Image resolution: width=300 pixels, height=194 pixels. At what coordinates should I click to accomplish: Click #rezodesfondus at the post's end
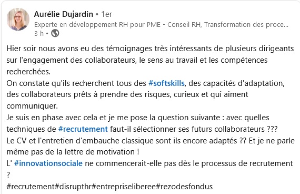tap(184, 187)
